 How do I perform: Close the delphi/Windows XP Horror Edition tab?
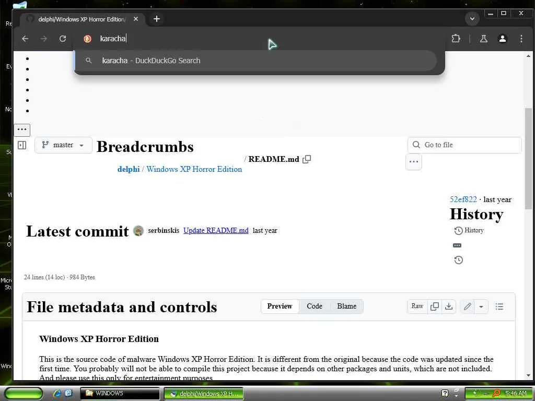(136, 19)
